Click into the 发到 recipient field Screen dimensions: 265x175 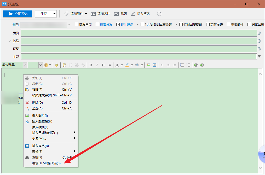(x=139, y=33)
